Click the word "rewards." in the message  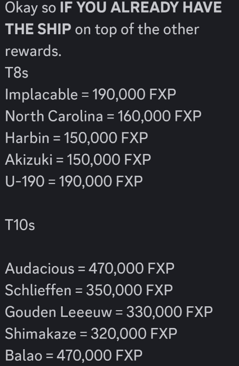[33, 51]
